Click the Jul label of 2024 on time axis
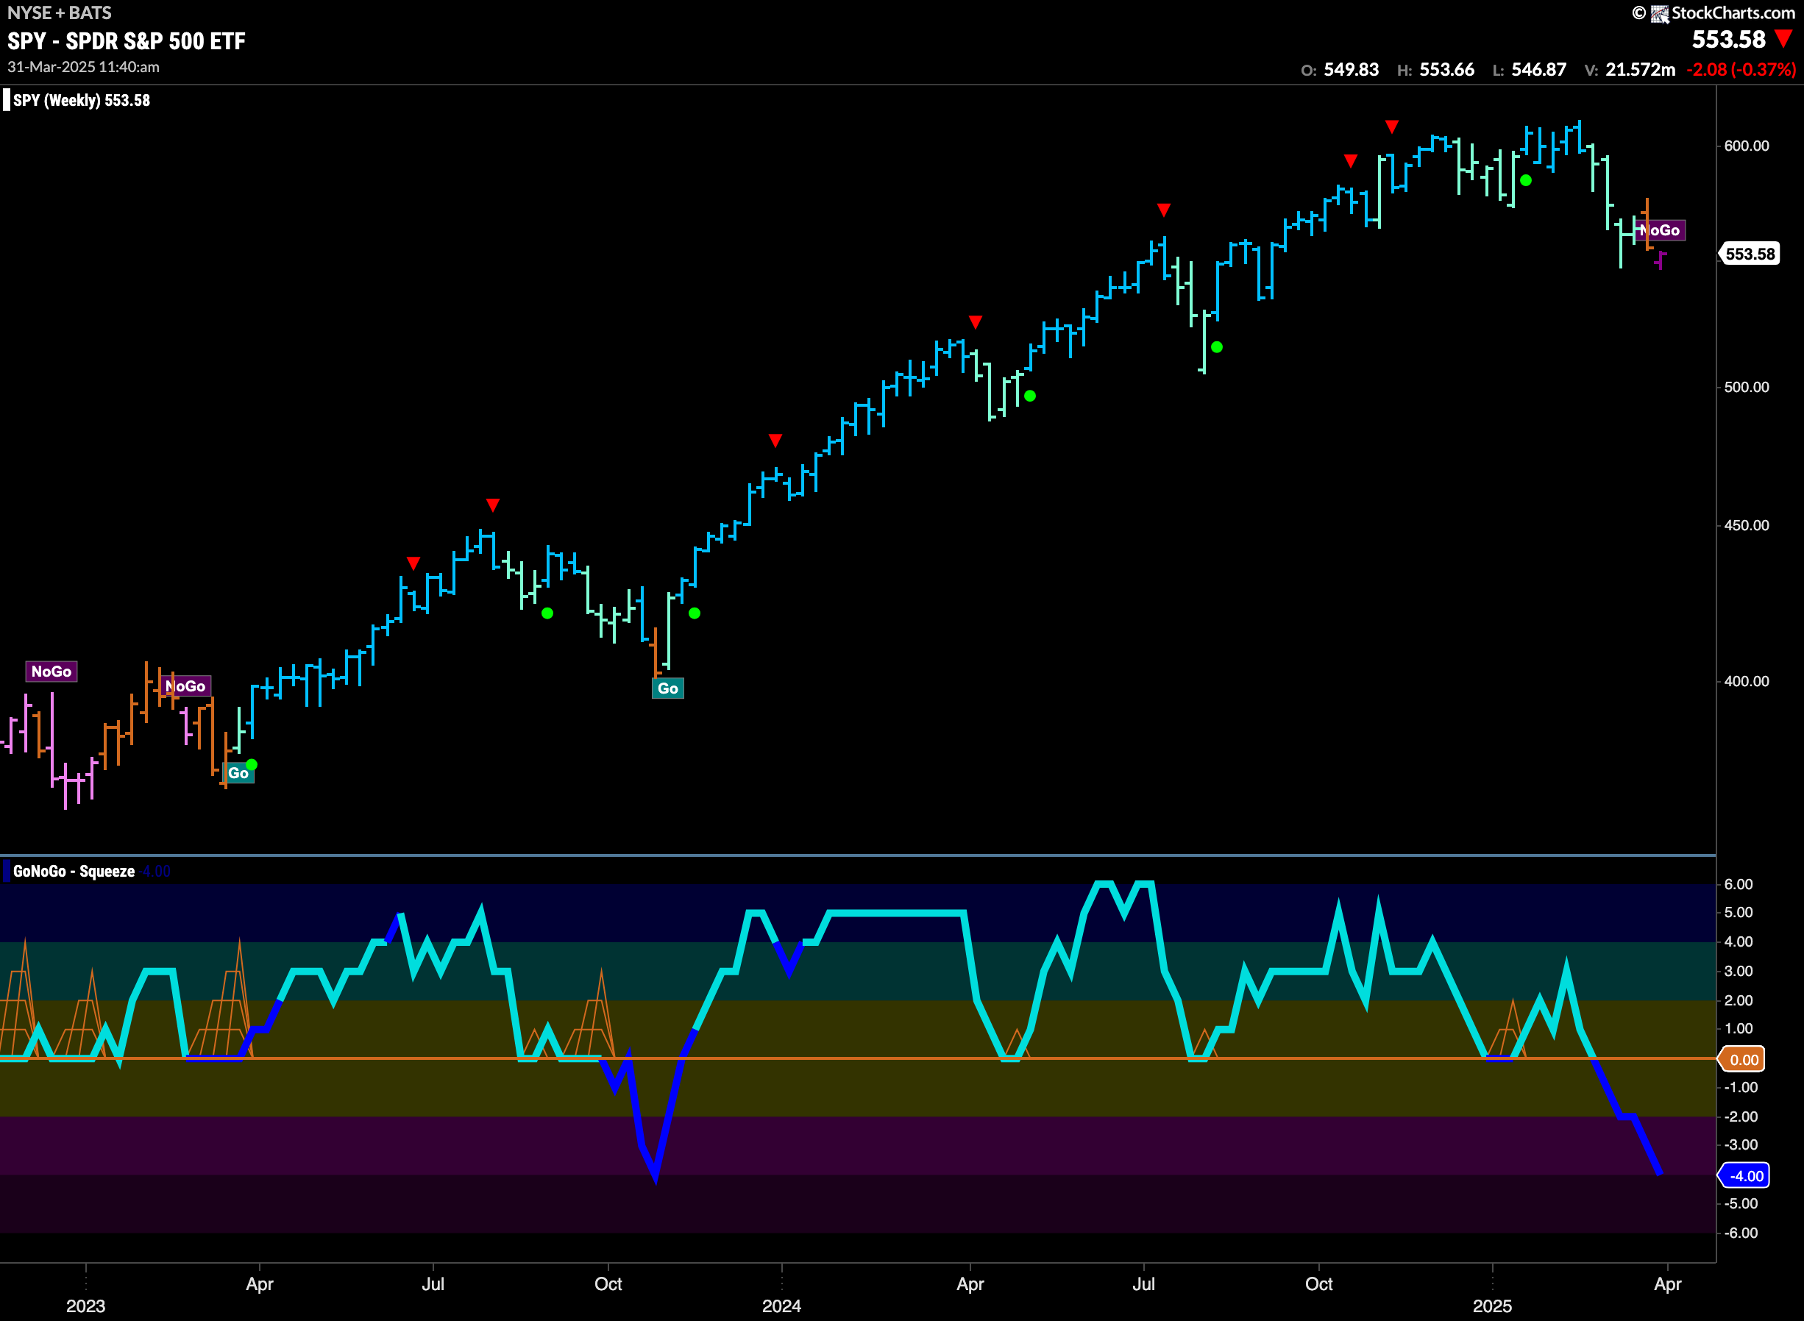This screenshot has height=1321, width=1804. click(x=1143, y=1283)
